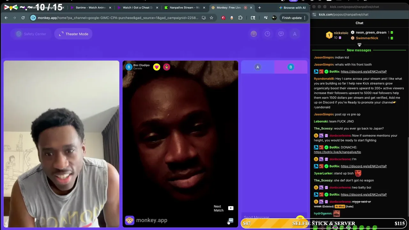Click the JasonSimpin username on indian kid
Screen dimensions: 409x230
(x=324, y=57)
